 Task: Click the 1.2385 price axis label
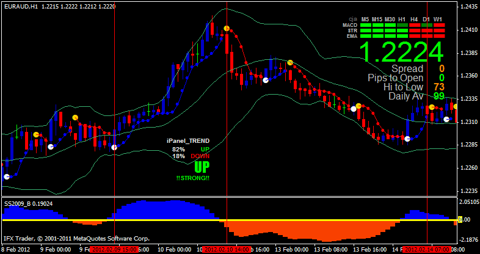coord(468,53)
